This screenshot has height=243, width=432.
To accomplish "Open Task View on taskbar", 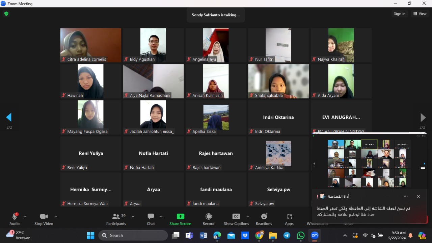I will [175, 236].
